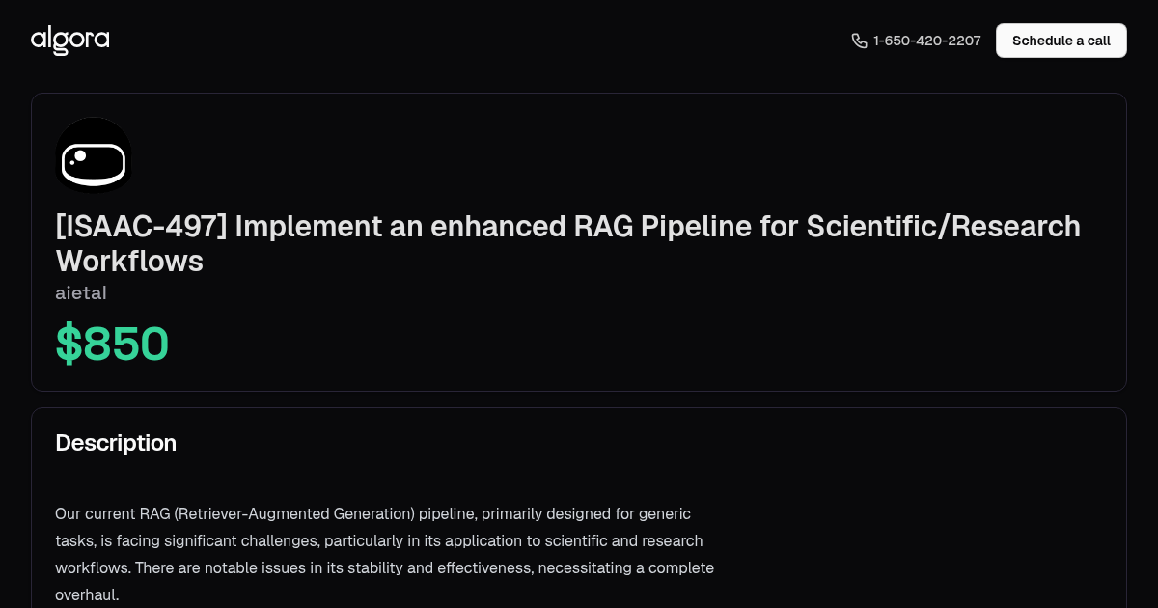Select the ISAAC-497 bounty title
1158x608 pixels.
point(567,243)
